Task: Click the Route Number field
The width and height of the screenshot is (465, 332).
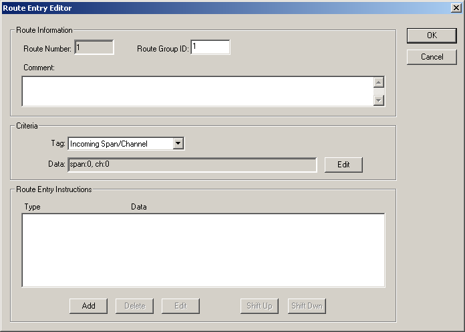Action: click(x=94, y=48)
